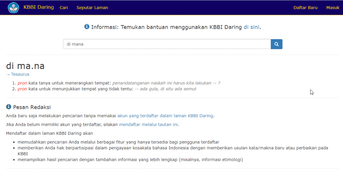The height and width of the screenshot is (171, 343).
Task: Click the KBBI emblem logo
Action: (13, 8)
